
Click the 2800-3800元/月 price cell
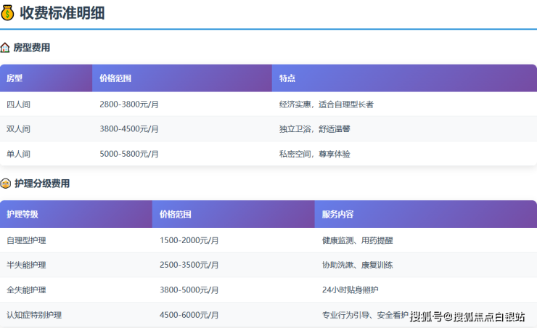129,104
